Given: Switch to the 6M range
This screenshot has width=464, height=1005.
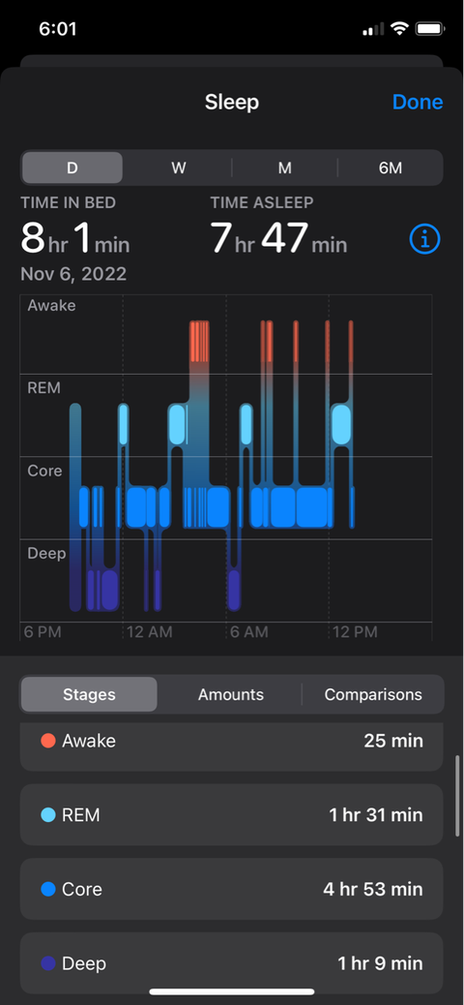Looking at the screenshot, I should click(x=391, y=167).
